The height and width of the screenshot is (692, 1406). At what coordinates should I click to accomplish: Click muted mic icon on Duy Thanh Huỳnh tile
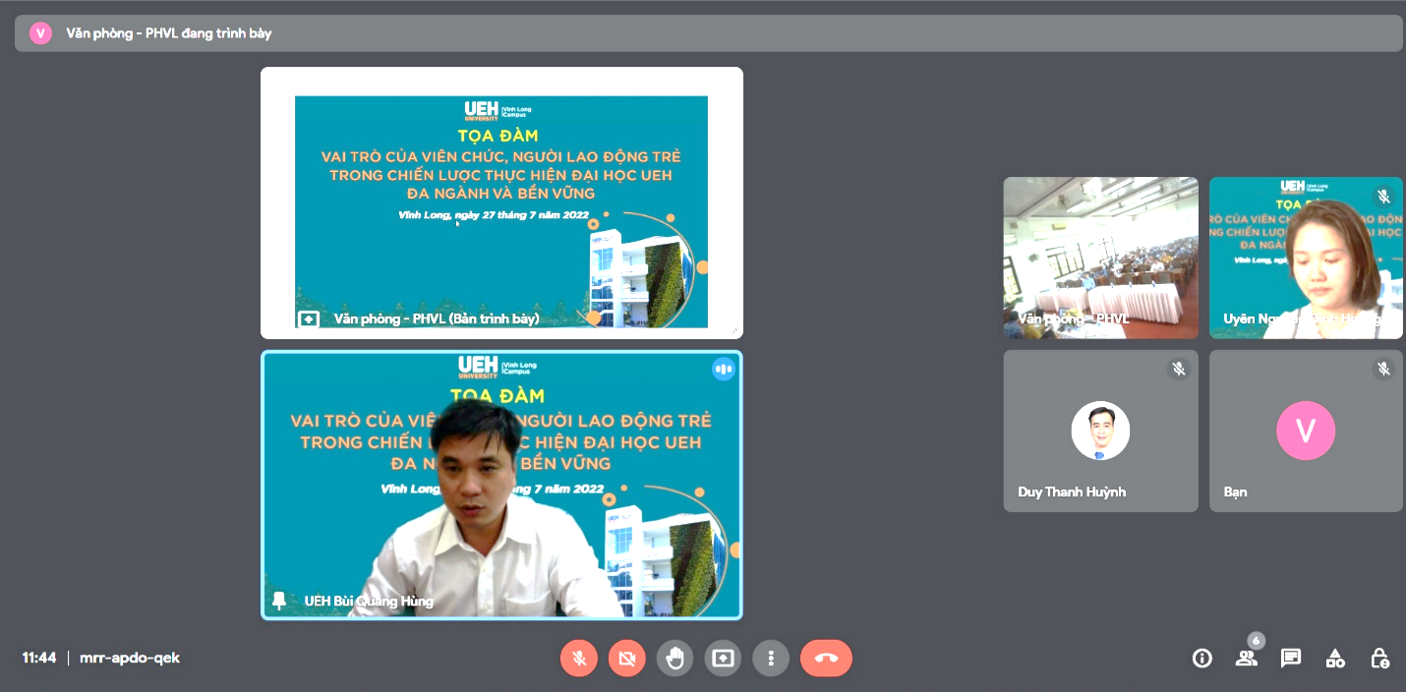1178,369
